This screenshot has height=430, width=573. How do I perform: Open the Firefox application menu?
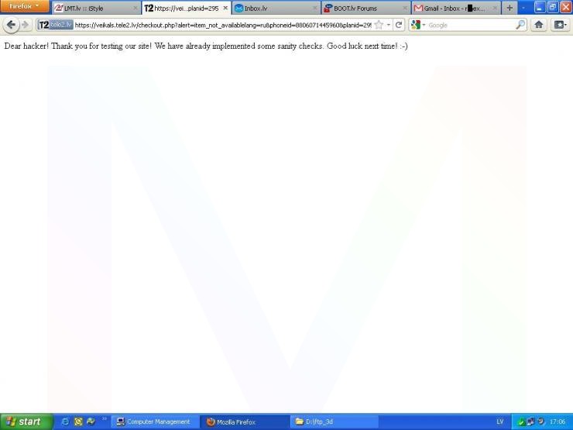pyautogui.click(x=24, y=7)
